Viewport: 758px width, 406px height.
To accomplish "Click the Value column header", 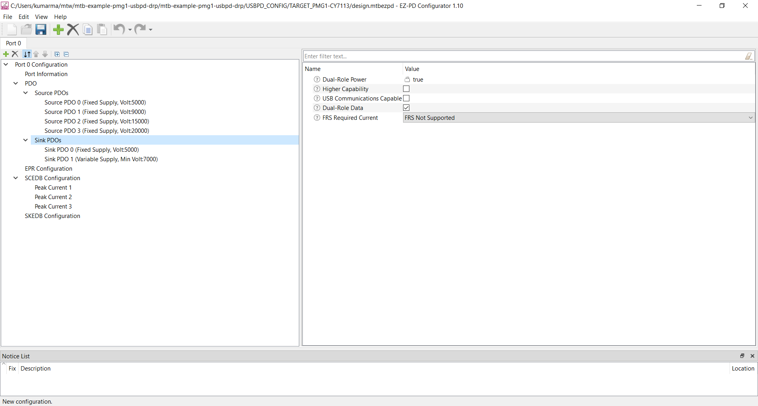I will click(x=579, y=69).
